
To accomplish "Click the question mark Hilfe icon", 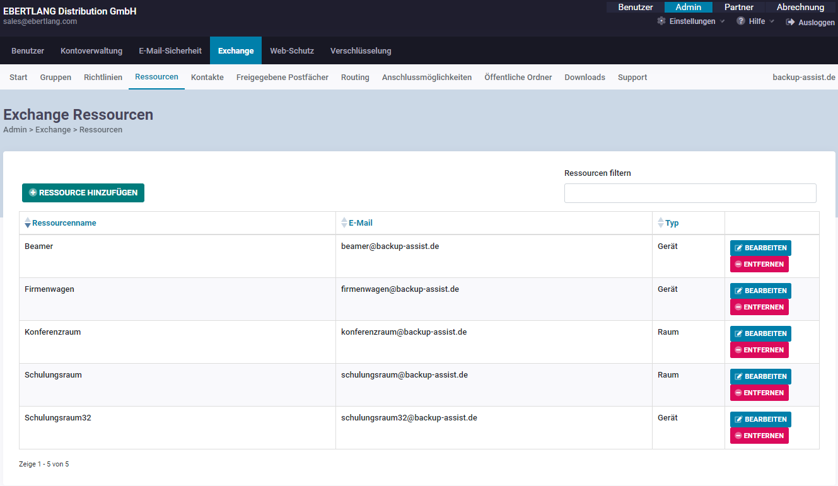I will tap(741, 21).
